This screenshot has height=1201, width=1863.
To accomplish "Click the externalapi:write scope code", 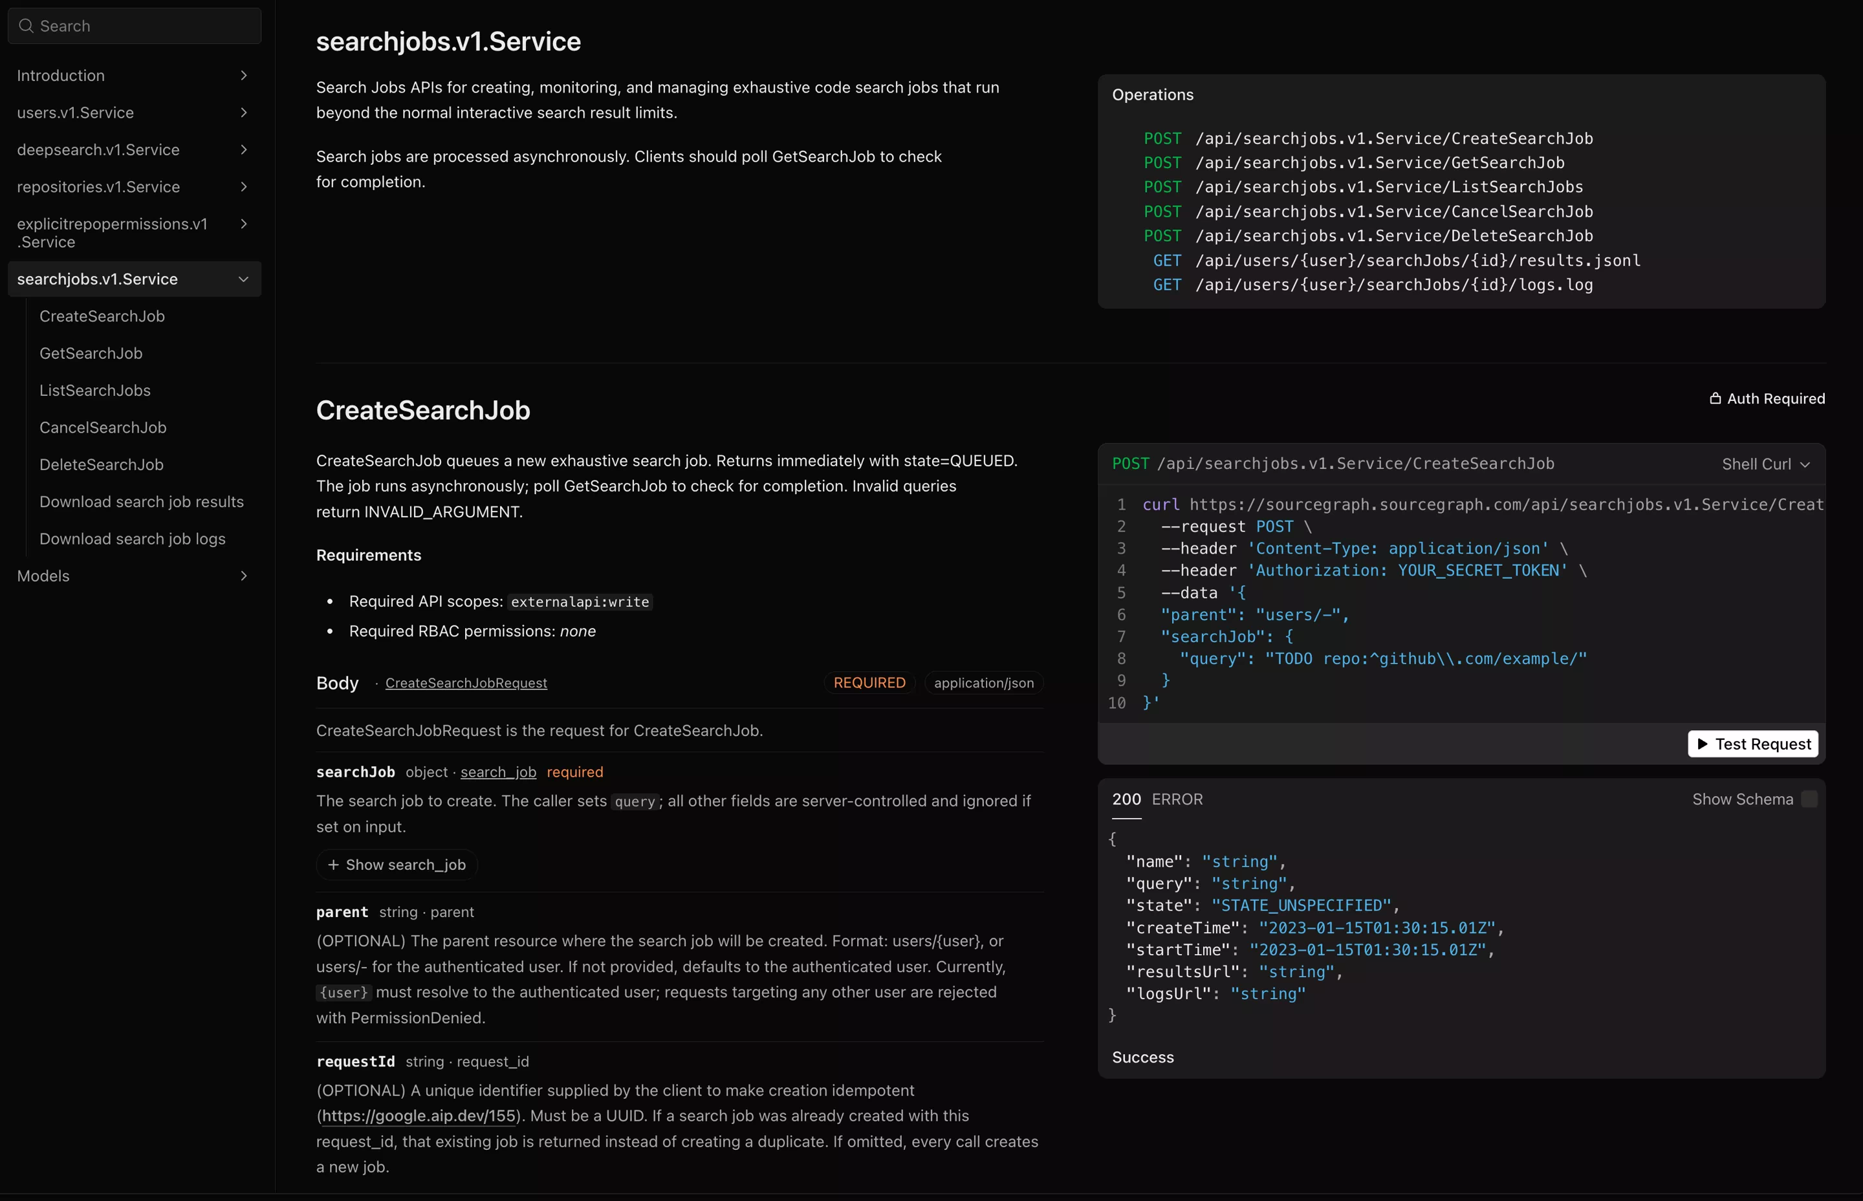I will pos(580,602).
